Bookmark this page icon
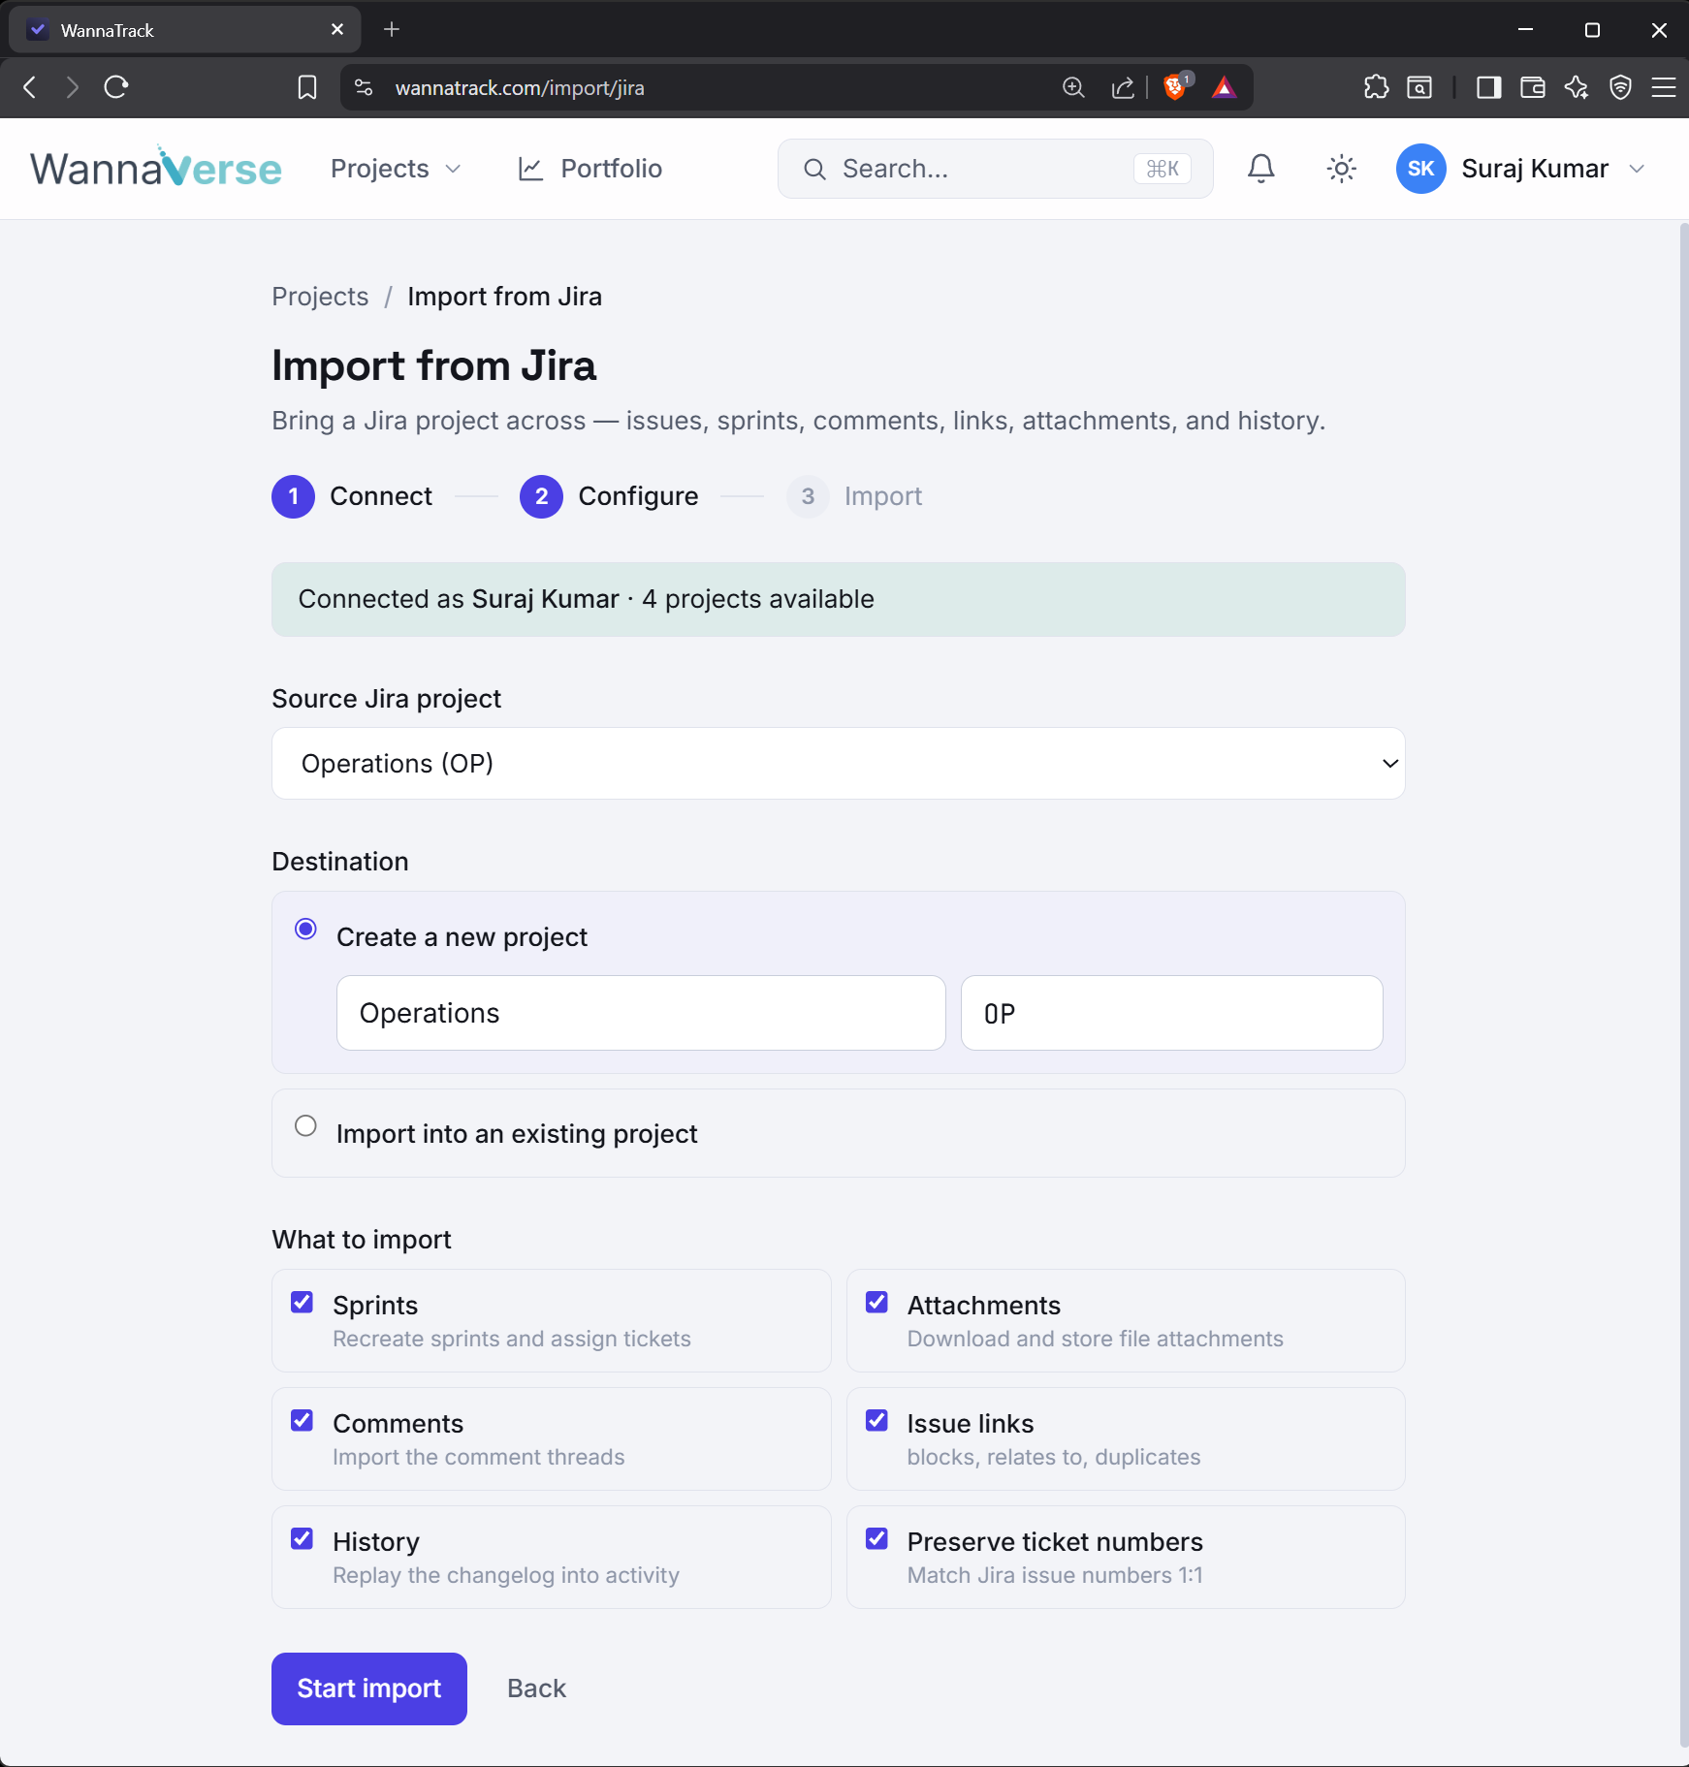The height and width of the screenshot is (1767, 1689). point(307,87)
